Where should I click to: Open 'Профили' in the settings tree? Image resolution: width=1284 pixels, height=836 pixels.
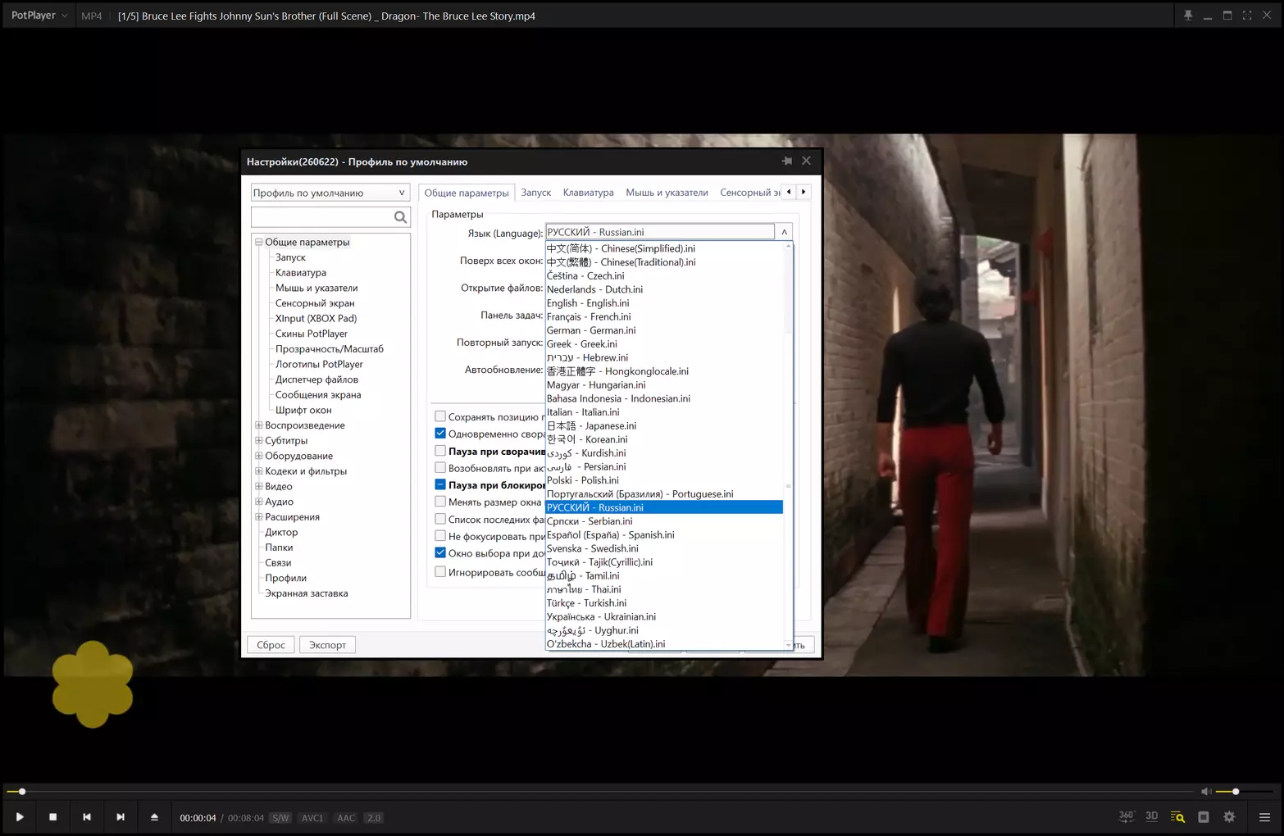click(x=285, y=578)
